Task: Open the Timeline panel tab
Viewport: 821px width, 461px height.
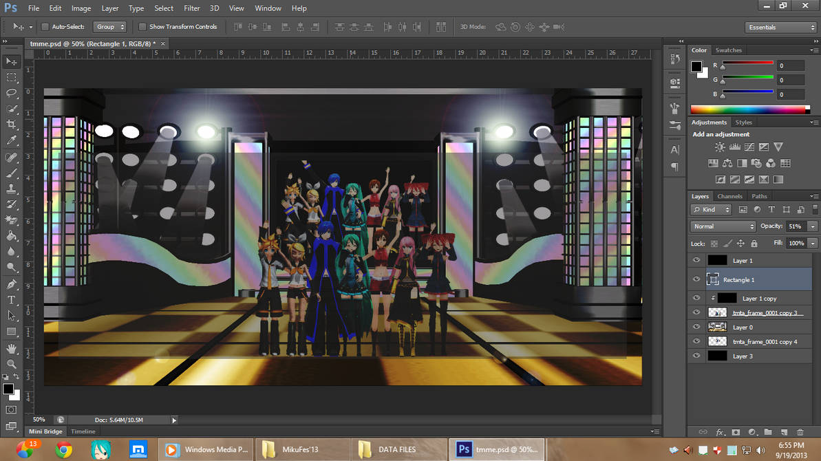Action: 83,431
